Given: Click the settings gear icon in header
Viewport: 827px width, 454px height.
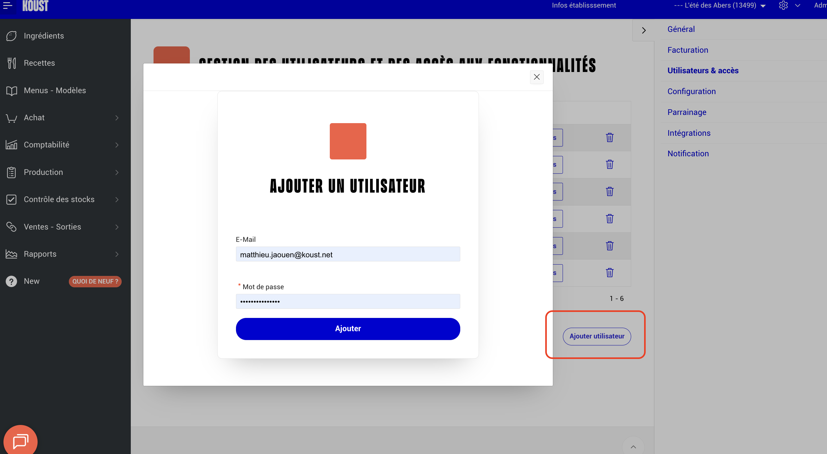Looking at the screenshot, I should tap(783, 5).
